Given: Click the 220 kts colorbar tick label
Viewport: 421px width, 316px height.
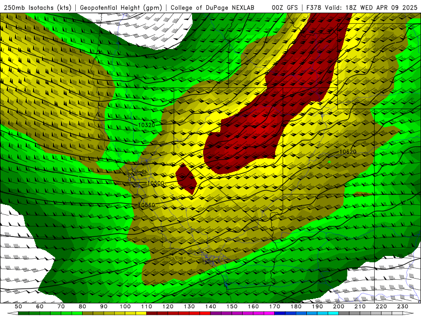Looking at the screenshot, I should click(381, 307).
